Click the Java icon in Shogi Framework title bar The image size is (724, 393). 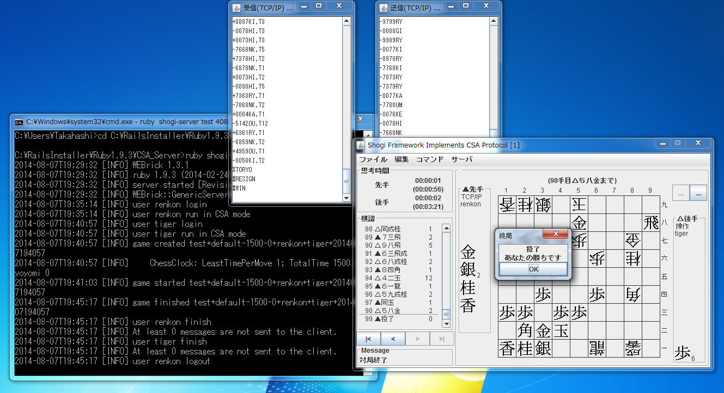(x=361, y=145)
